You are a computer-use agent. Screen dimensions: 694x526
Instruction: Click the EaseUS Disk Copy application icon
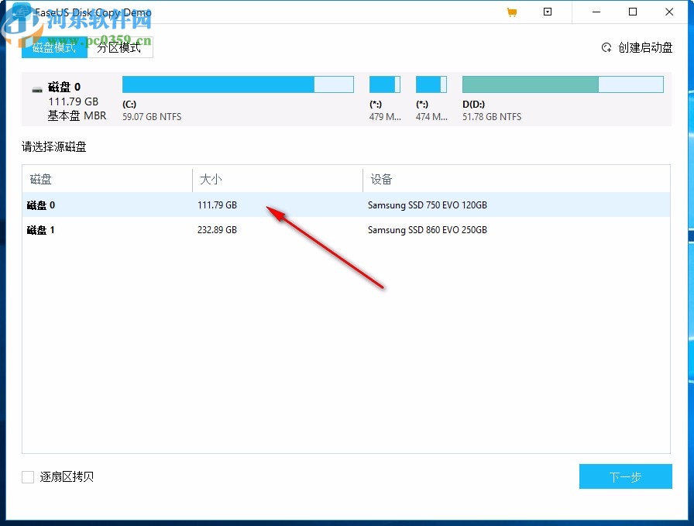(21, 12)
